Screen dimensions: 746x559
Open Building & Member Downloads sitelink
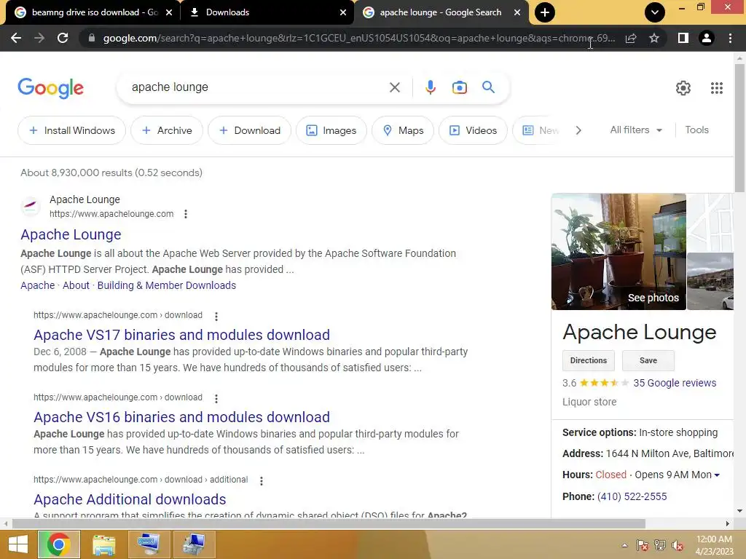pyautogui.click(x=167, y=285)
